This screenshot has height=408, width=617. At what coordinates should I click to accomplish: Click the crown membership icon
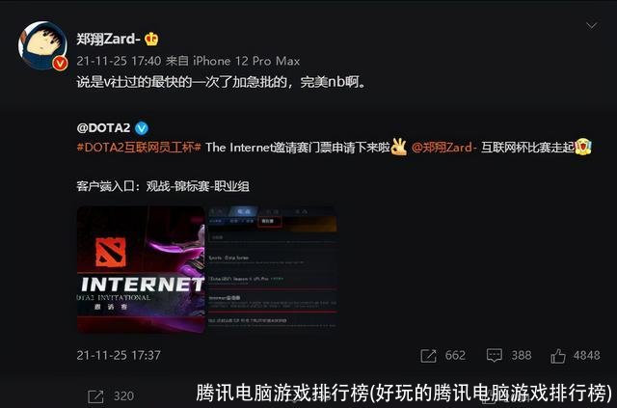(x=151, y=39)
